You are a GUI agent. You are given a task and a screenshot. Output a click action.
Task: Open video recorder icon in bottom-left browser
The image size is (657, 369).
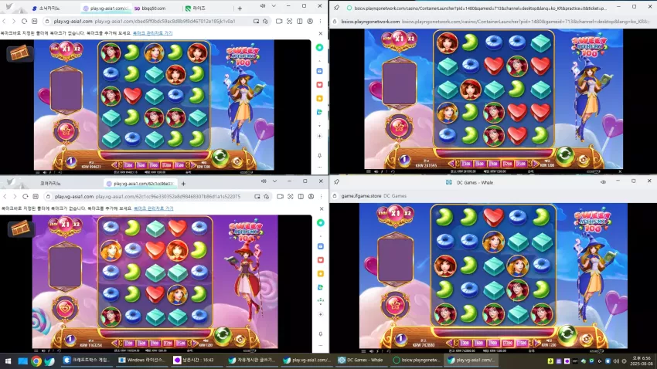[280, 196]
